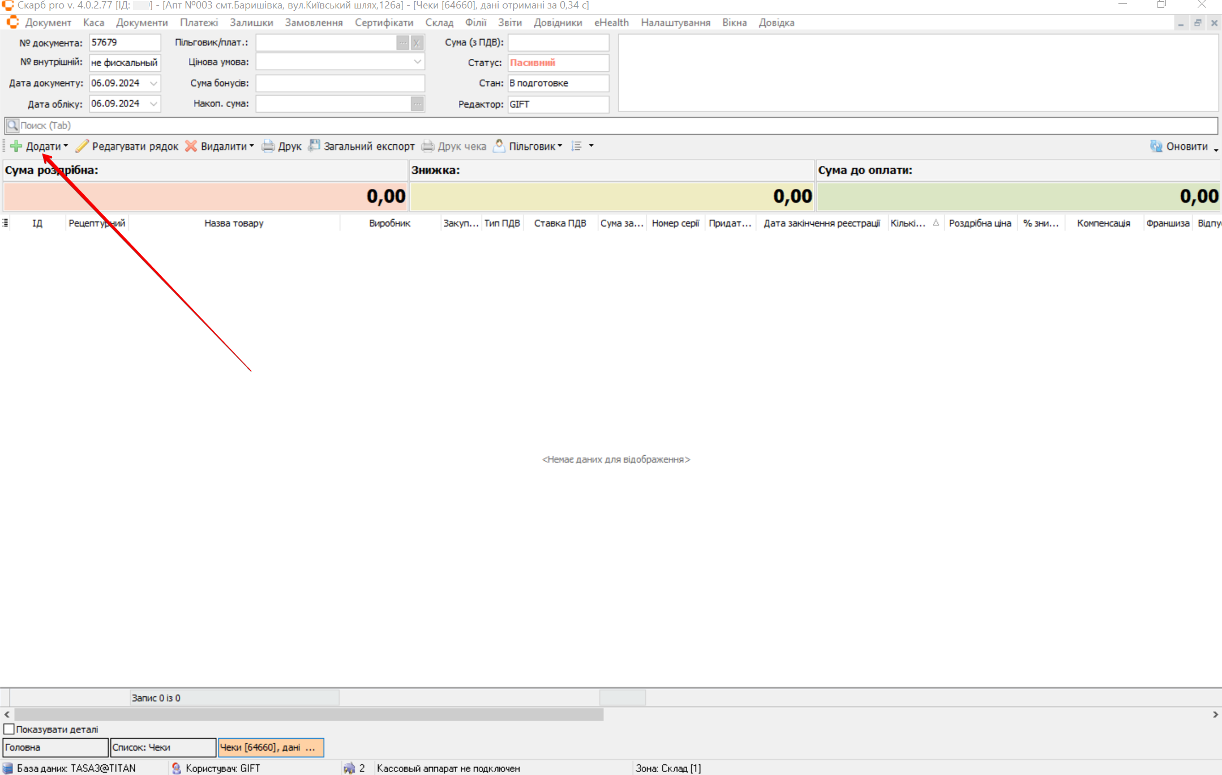Viewport: 1222px width, 775px height.
Task: Enable the Показувати деталі checkbox
Action: coord(9,729)
